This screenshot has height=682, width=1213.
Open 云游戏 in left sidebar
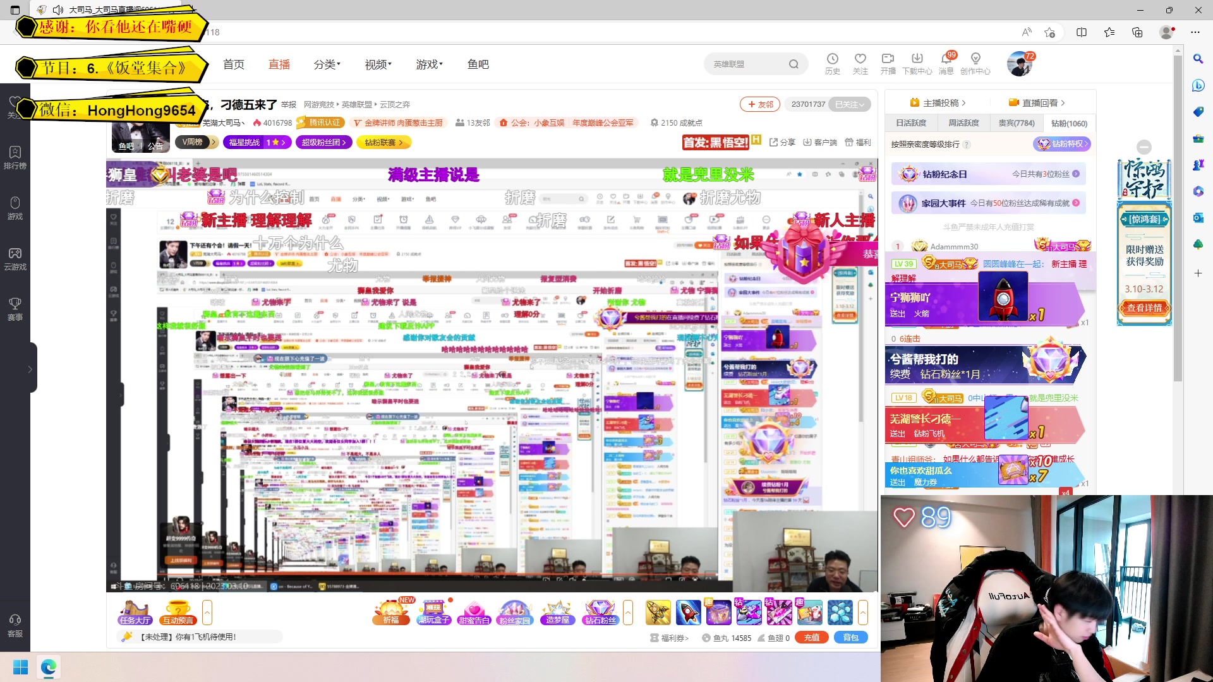point(15,259)
